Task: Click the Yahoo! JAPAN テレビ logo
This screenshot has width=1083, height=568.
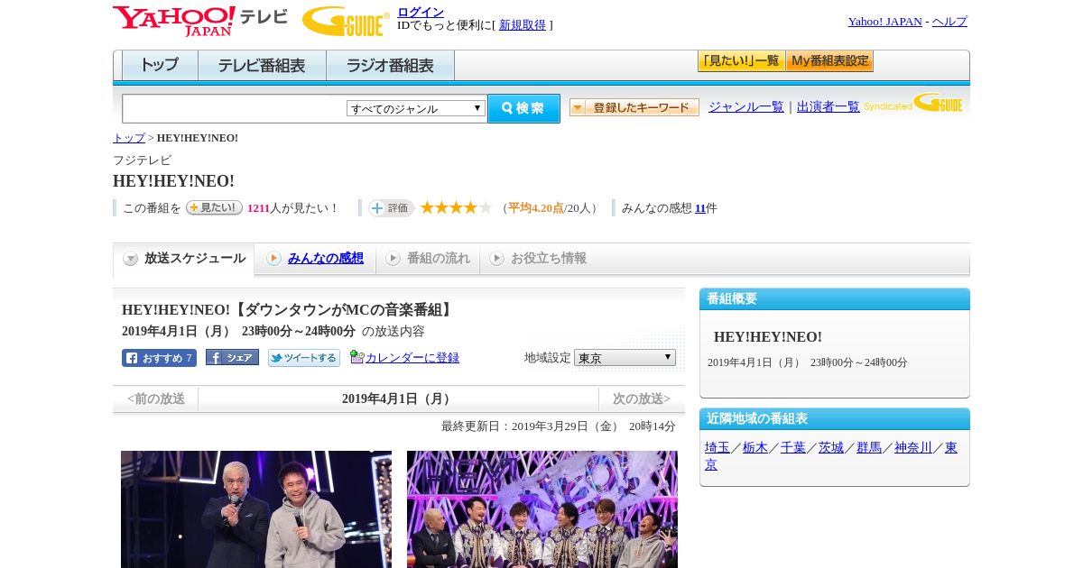Action: pos(200,21)
